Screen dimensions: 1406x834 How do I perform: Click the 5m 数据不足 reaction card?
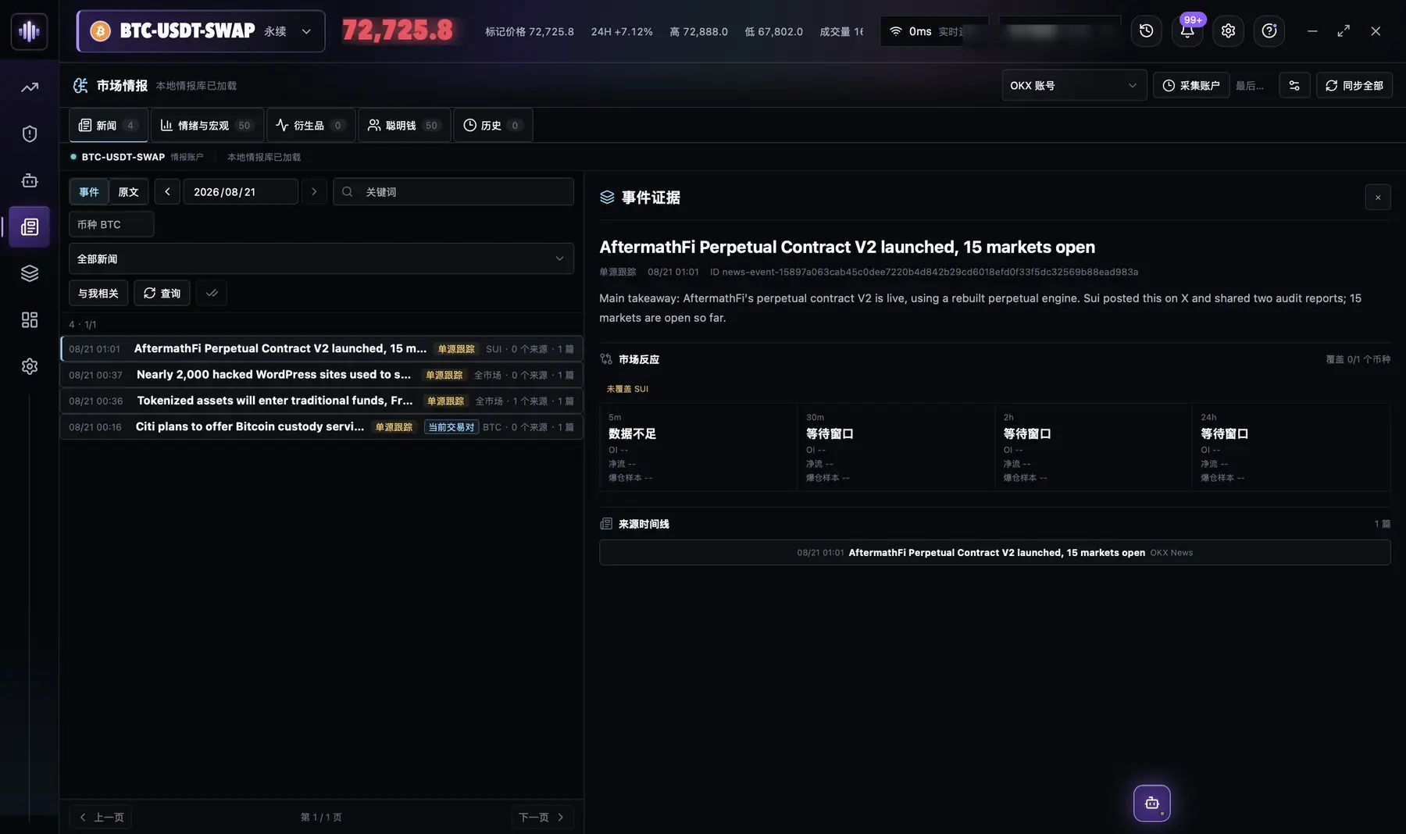point(698,447)
